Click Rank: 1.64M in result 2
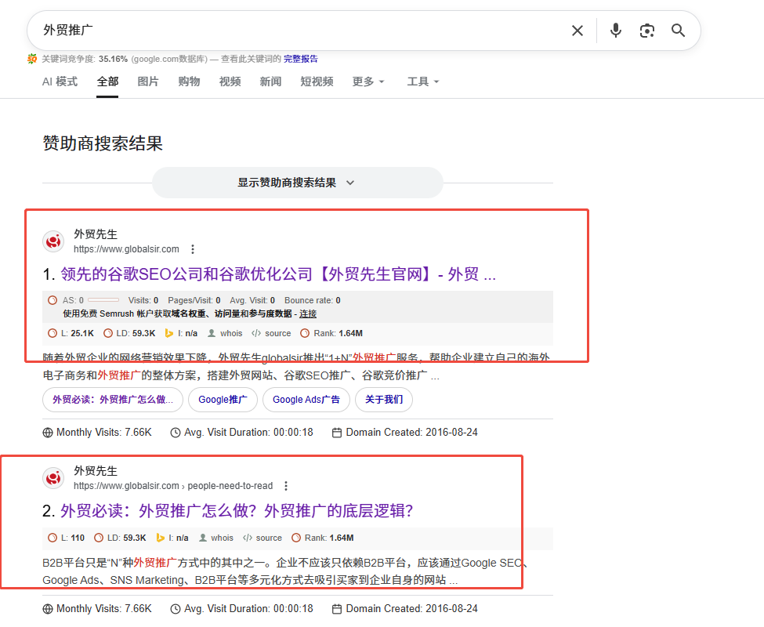The height and width of the screenshot is (627, 764). click(323, 538)
